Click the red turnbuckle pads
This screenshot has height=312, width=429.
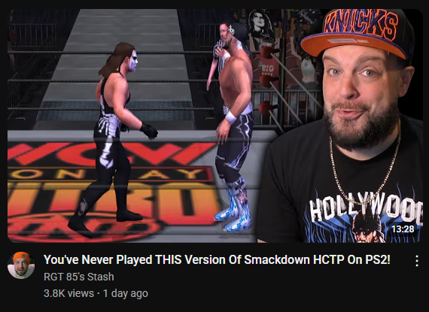pos(268,80)
